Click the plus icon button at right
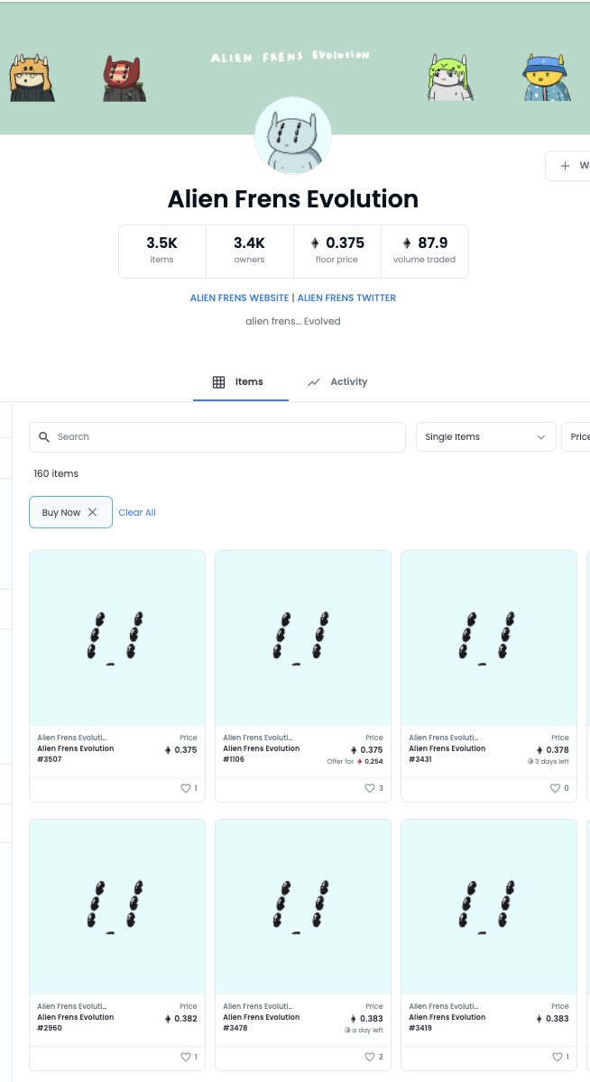 click(565, 166)
